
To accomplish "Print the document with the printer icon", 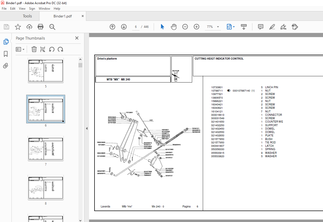I will click(41, 27).
